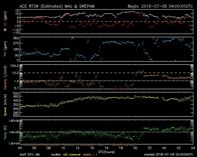
Task: Click the 'Phi (gsm)' axis label
Action: click(5, 49)
